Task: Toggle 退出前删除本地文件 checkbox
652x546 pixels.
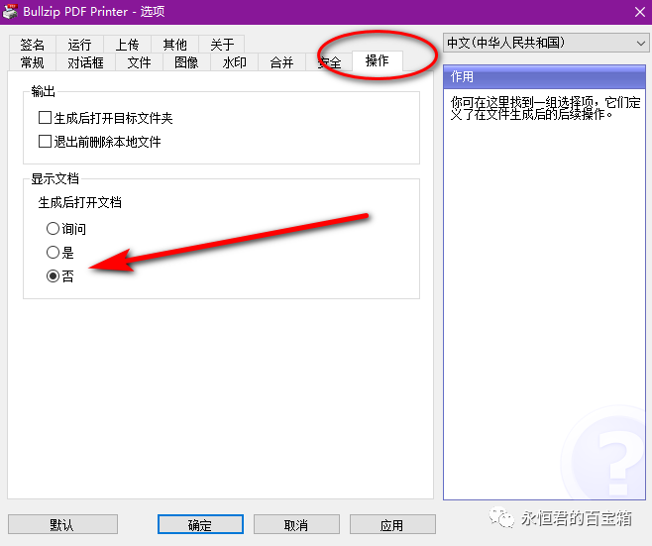Action: point(46,142)
